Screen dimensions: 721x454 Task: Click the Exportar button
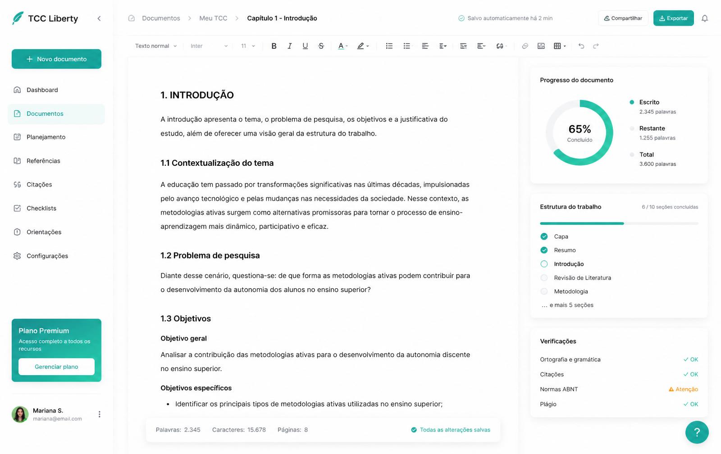674,18
